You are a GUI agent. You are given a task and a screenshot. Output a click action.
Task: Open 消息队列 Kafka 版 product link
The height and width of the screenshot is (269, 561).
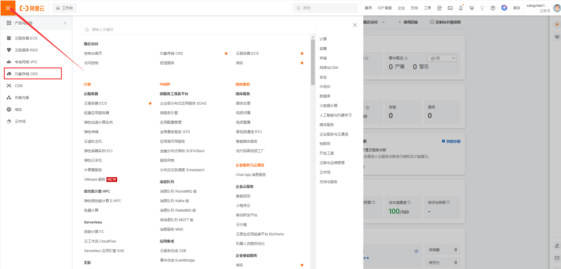point(175,201)
